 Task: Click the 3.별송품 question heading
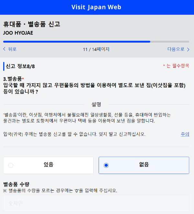pos(13,79)
